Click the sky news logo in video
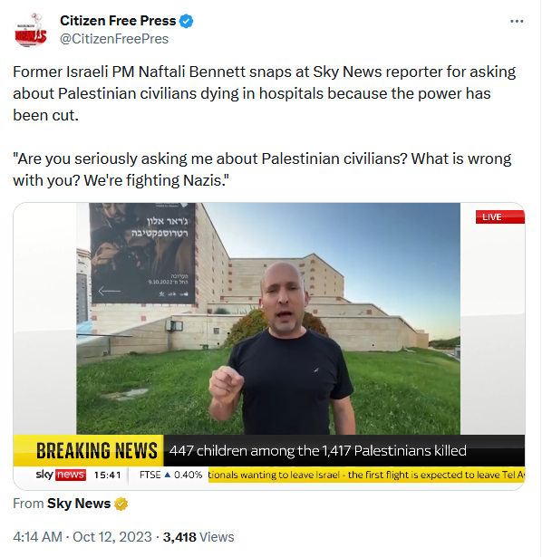Image resolution: width=542 pixels, height=557 pixels. click(61, 475)
